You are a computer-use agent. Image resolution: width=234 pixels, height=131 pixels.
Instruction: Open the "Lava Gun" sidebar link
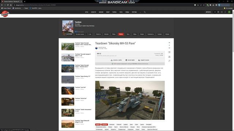point(80,87)
